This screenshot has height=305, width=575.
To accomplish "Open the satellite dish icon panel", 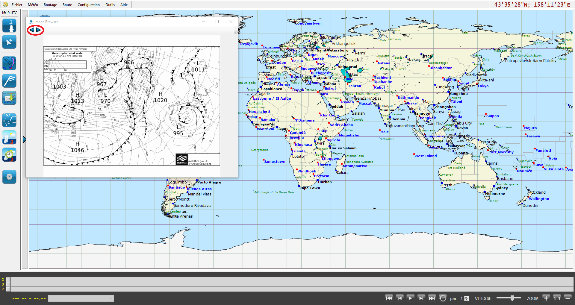I will point(9,42).
